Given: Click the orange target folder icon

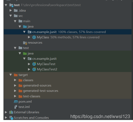Looking at the screenshot, I should tap(16, 75).
